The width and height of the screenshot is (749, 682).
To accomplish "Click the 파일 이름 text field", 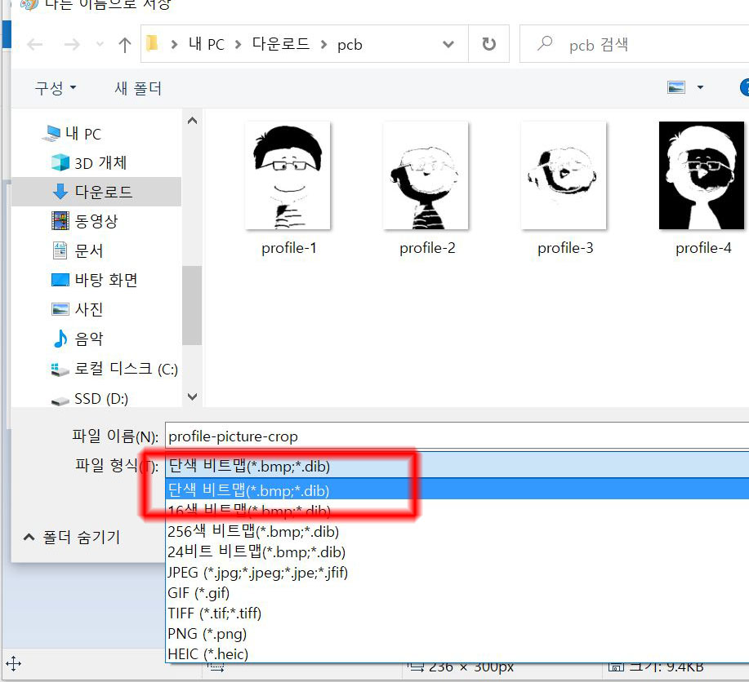I will 457,436.
